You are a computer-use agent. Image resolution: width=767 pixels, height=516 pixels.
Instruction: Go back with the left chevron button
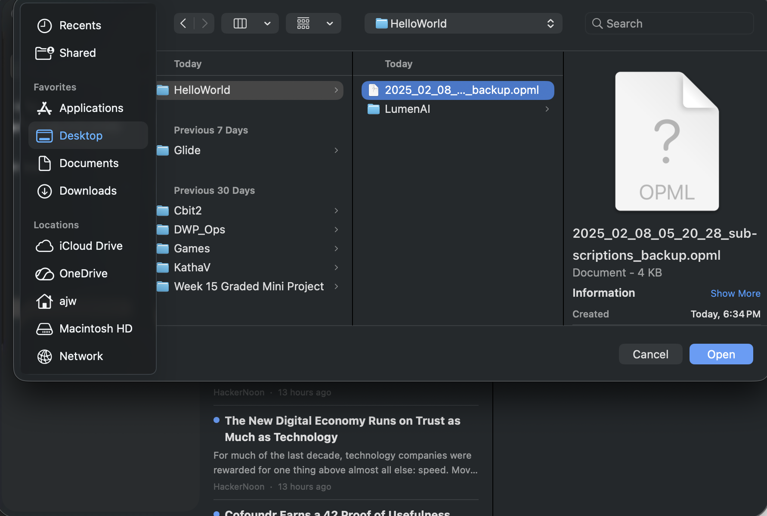pos(184,23)
